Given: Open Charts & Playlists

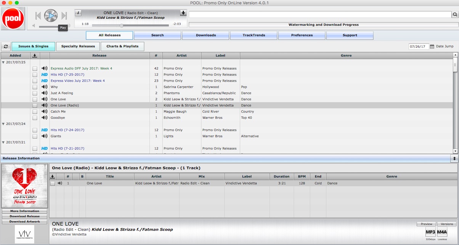Looking at the screenshot, I should click(x=123, y=47).
